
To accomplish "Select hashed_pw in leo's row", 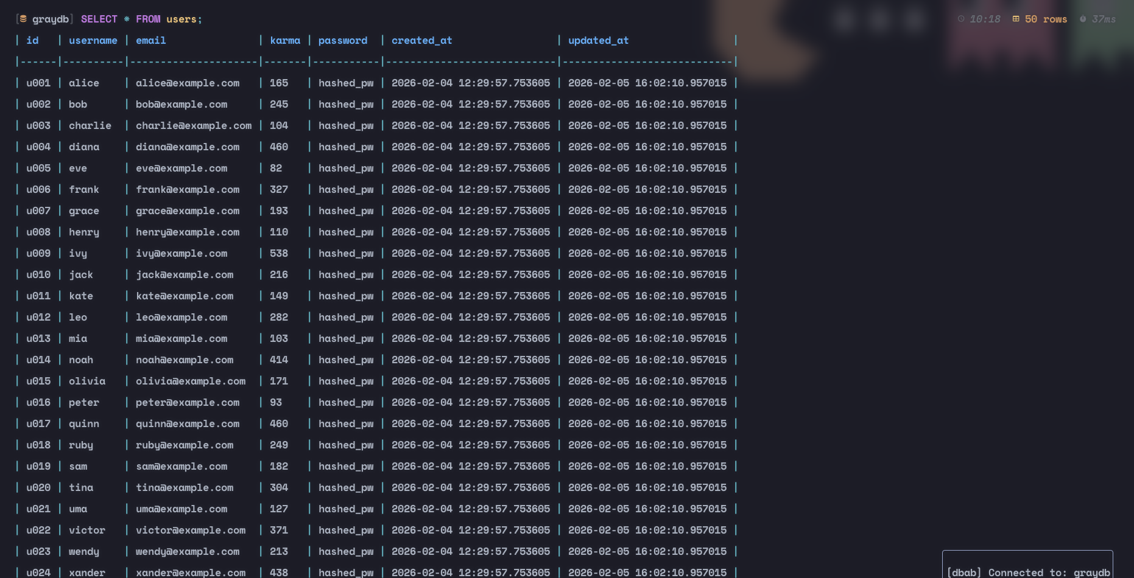I will pyautogui.click(x=346, y=317).
